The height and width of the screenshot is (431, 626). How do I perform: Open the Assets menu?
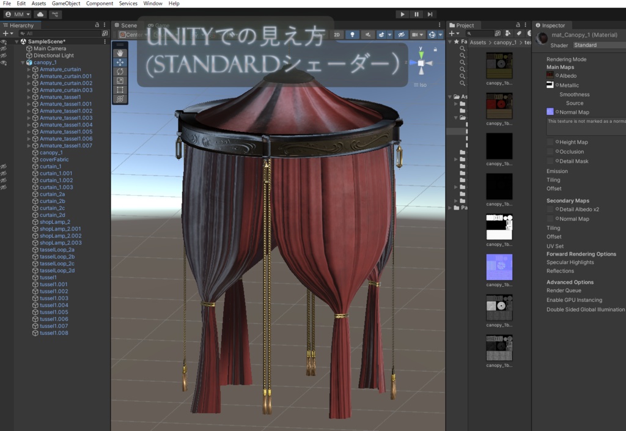pyautogui.click(x=39, y=3)
